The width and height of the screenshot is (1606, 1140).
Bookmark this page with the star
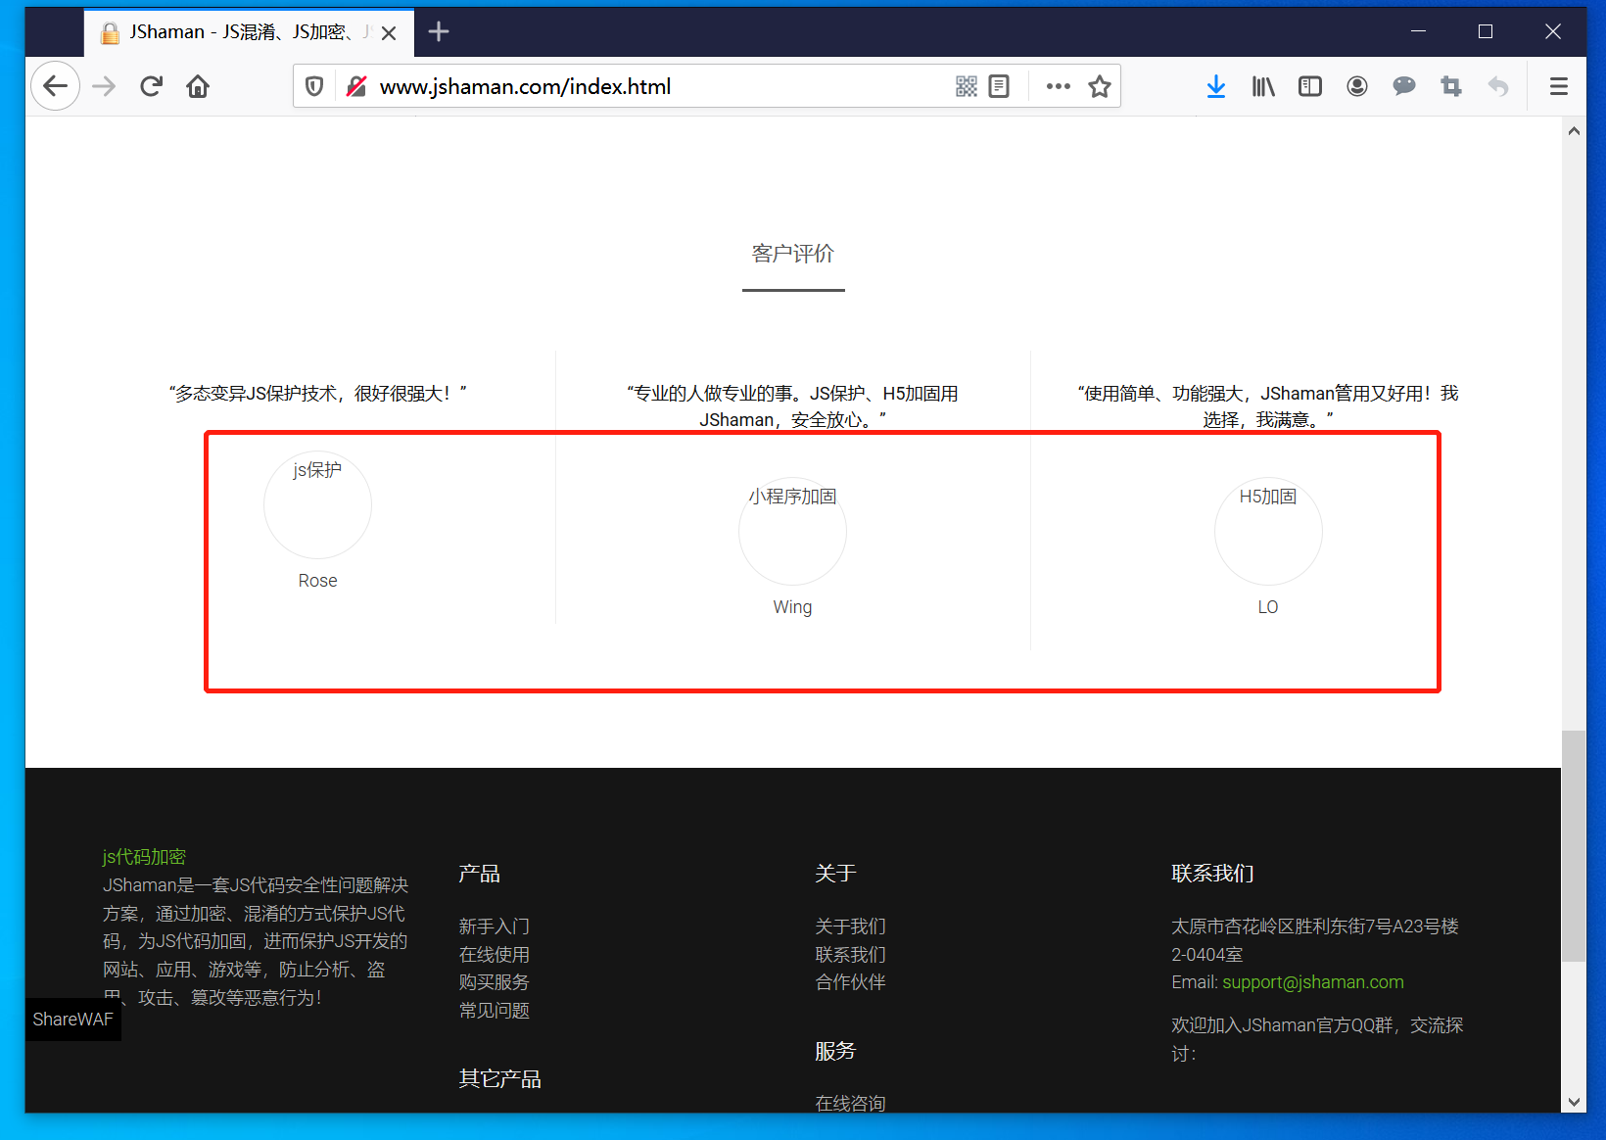[1100, 86]
